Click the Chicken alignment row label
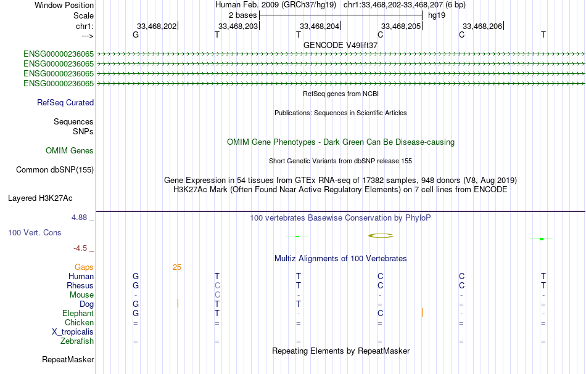Viewport: 586px width, 374px height. 79,322
